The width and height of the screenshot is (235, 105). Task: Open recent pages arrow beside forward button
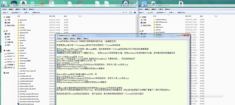point(9,6)
